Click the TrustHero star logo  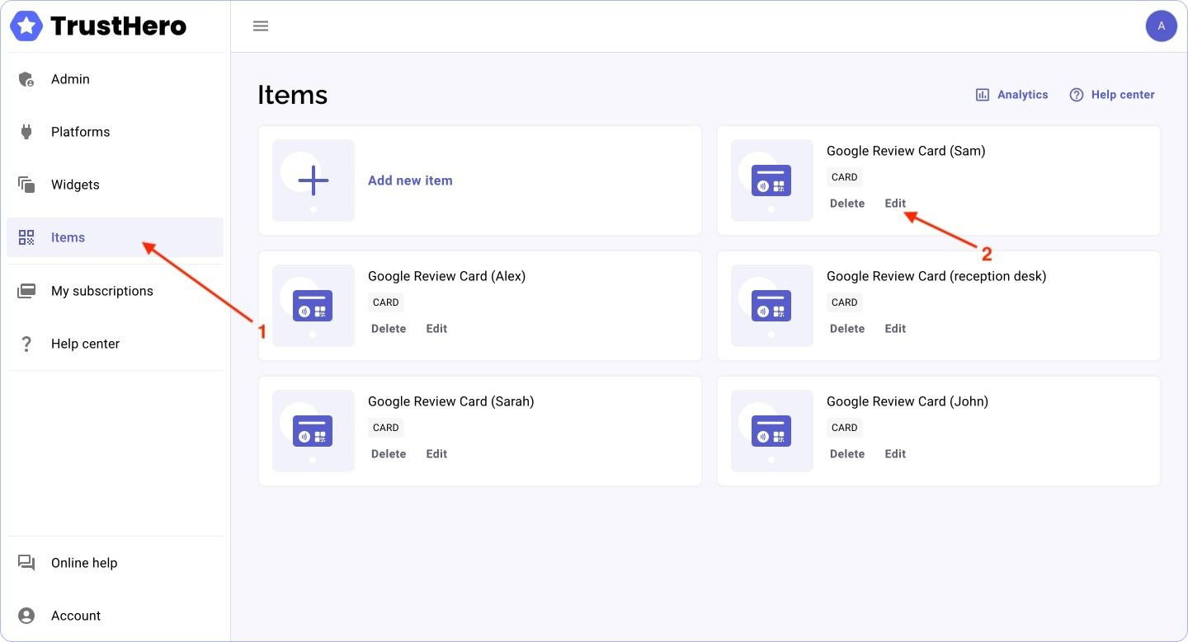pyautogui.click(x=26, y=26)
